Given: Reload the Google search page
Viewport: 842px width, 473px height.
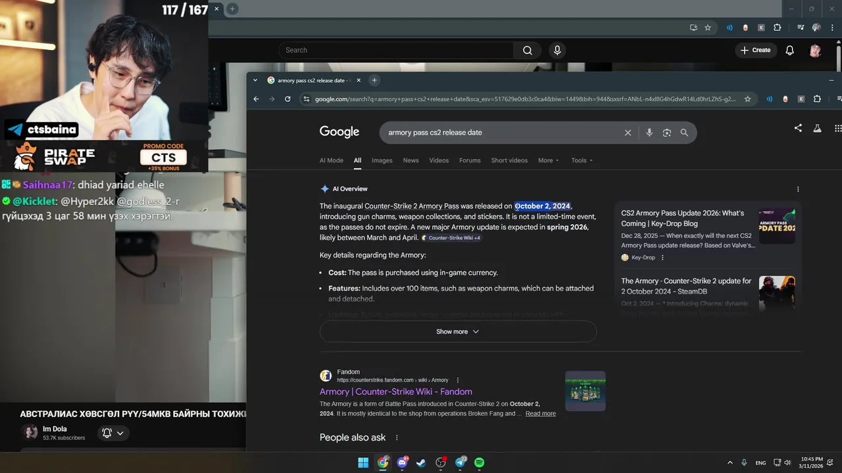Looking at the screenshot, I should tap(287, 99).
